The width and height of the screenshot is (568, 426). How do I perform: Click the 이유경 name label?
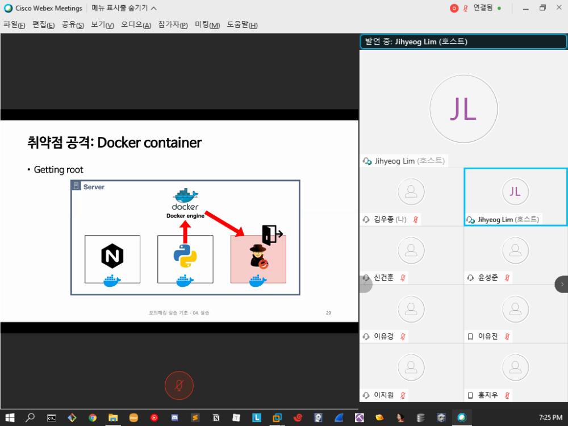pyautogui.click(x=383, y=336)
